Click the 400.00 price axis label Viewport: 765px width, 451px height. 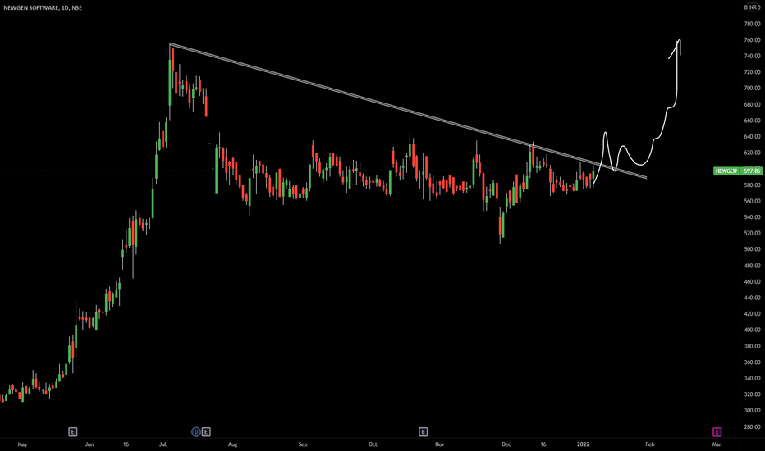tap(753, 330)
